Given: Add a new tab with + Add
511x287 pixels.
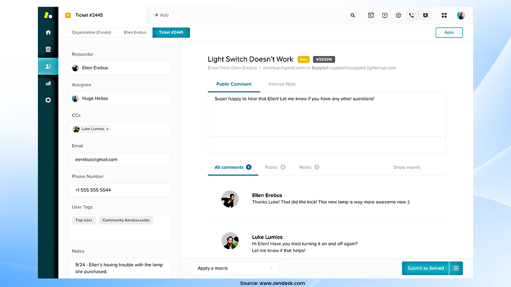Looking at the screenshot, I should coord(162,15).
